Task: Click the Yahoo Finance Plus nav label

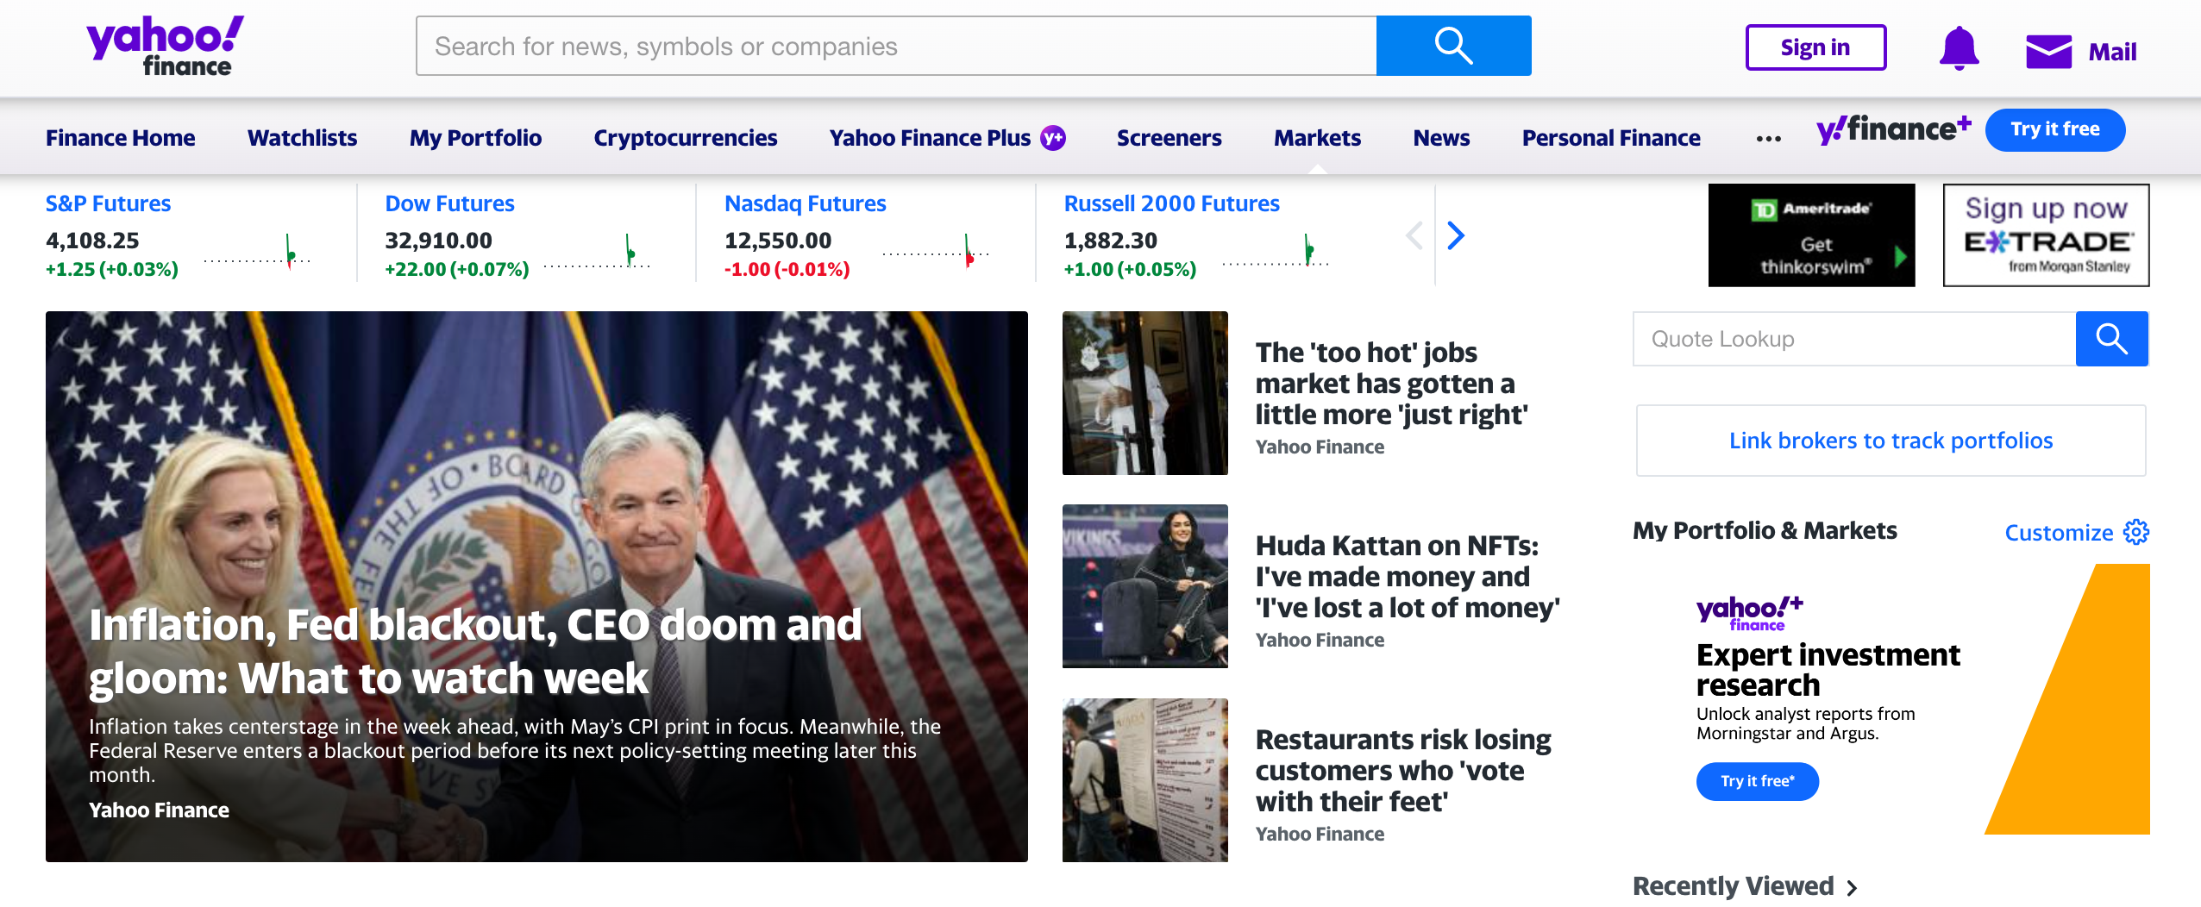Action: (x=930, y=138)
